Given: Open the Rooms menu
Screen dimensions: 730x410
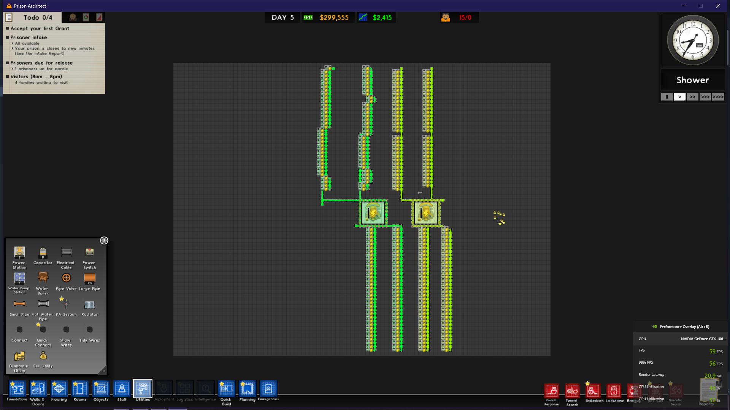Looking at the screenshot, I should (x=79, y=391).
